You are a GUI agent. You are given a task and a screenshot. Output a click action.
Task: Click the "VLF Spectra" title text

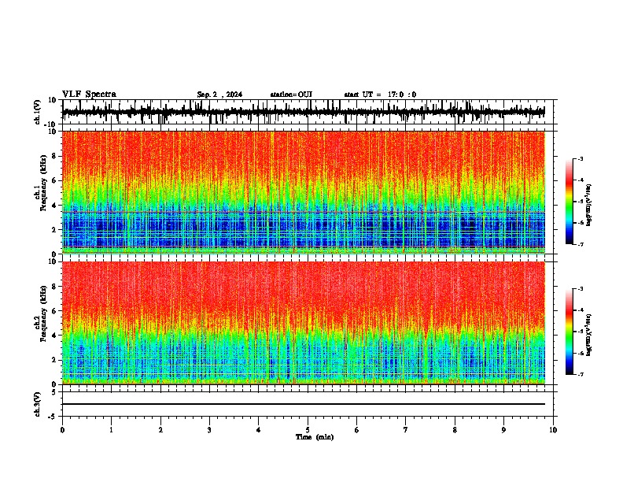90,95
